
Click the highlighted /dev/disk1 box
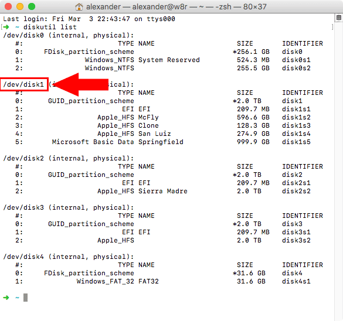pos(24,84)
